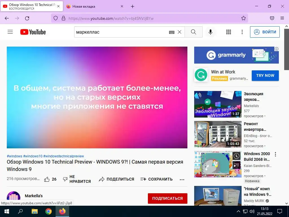The height and width of the screenshot is (217, 289).
Task: Close the YouTube video tab
Action: pyautogui.click(x=58, y=6)
